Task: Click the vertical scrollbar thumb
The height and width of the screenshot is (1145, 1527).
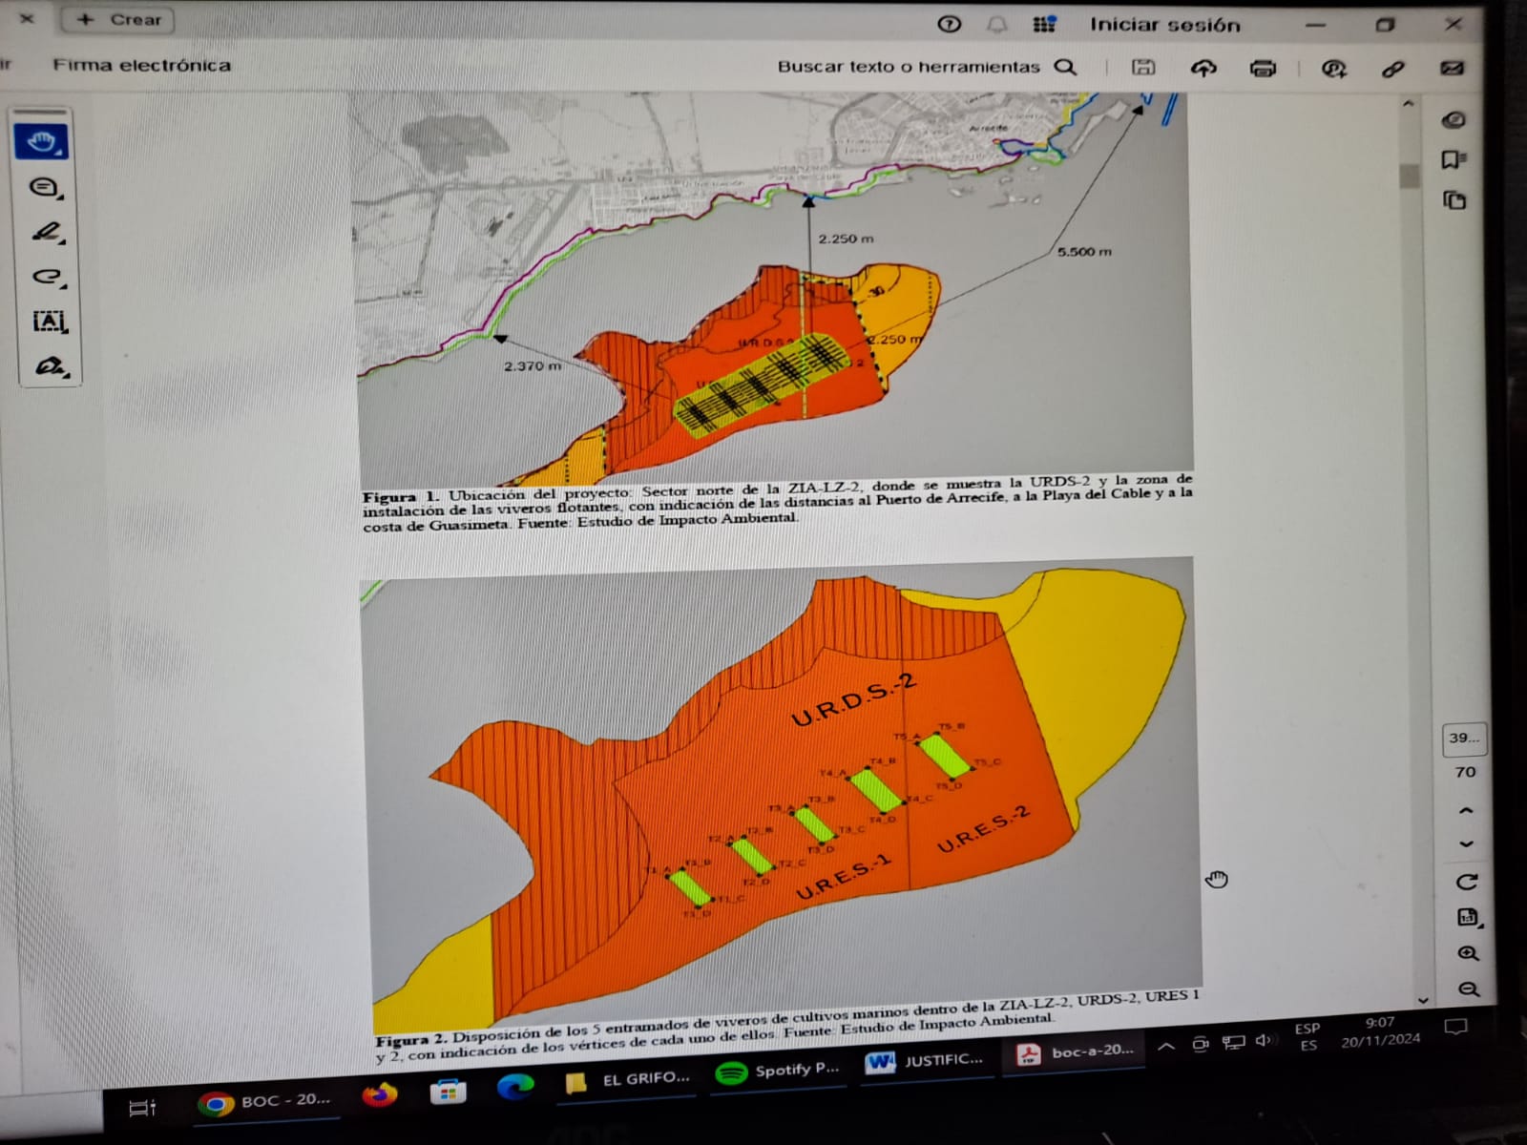Action: 1409,177
